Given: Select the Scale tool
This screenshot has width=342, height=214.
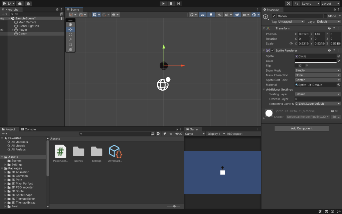Looking at the screenshot, I should [70, 39].
